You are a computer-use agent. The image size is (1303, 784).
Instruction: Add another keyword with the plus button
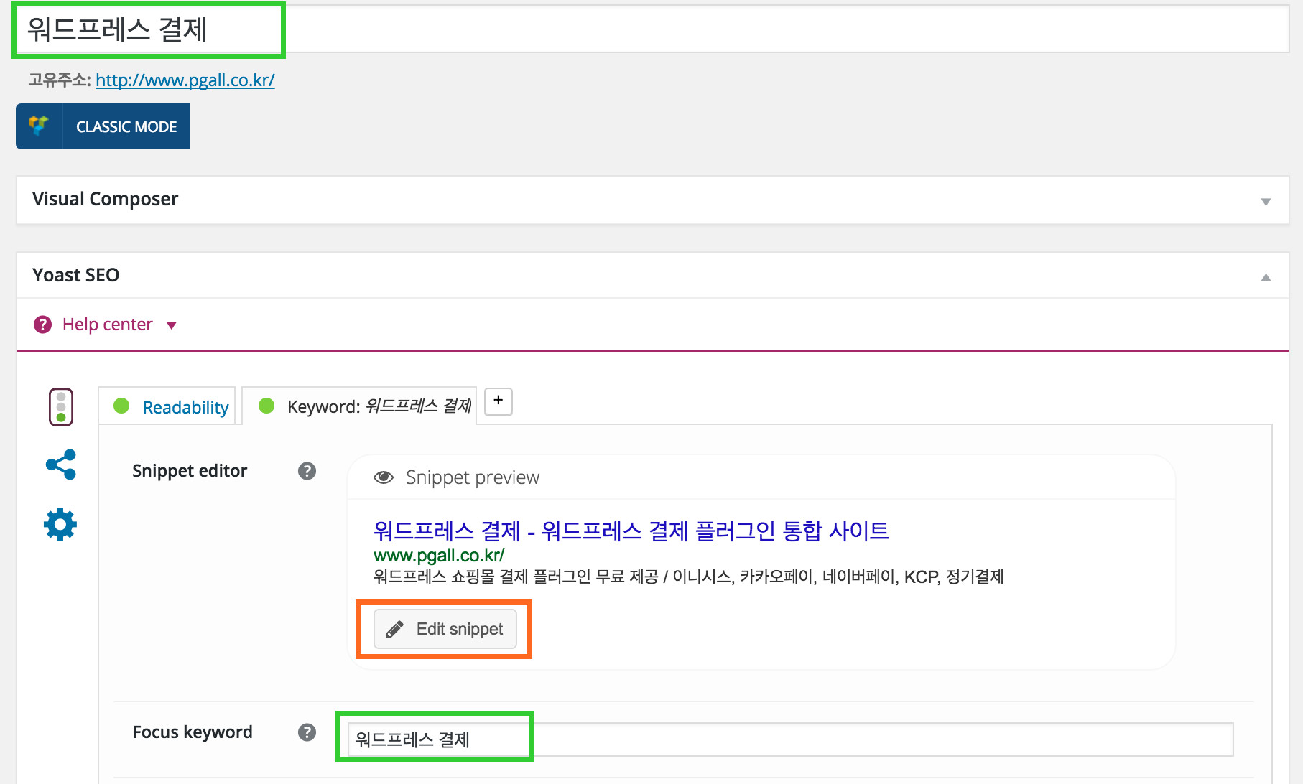499,401
